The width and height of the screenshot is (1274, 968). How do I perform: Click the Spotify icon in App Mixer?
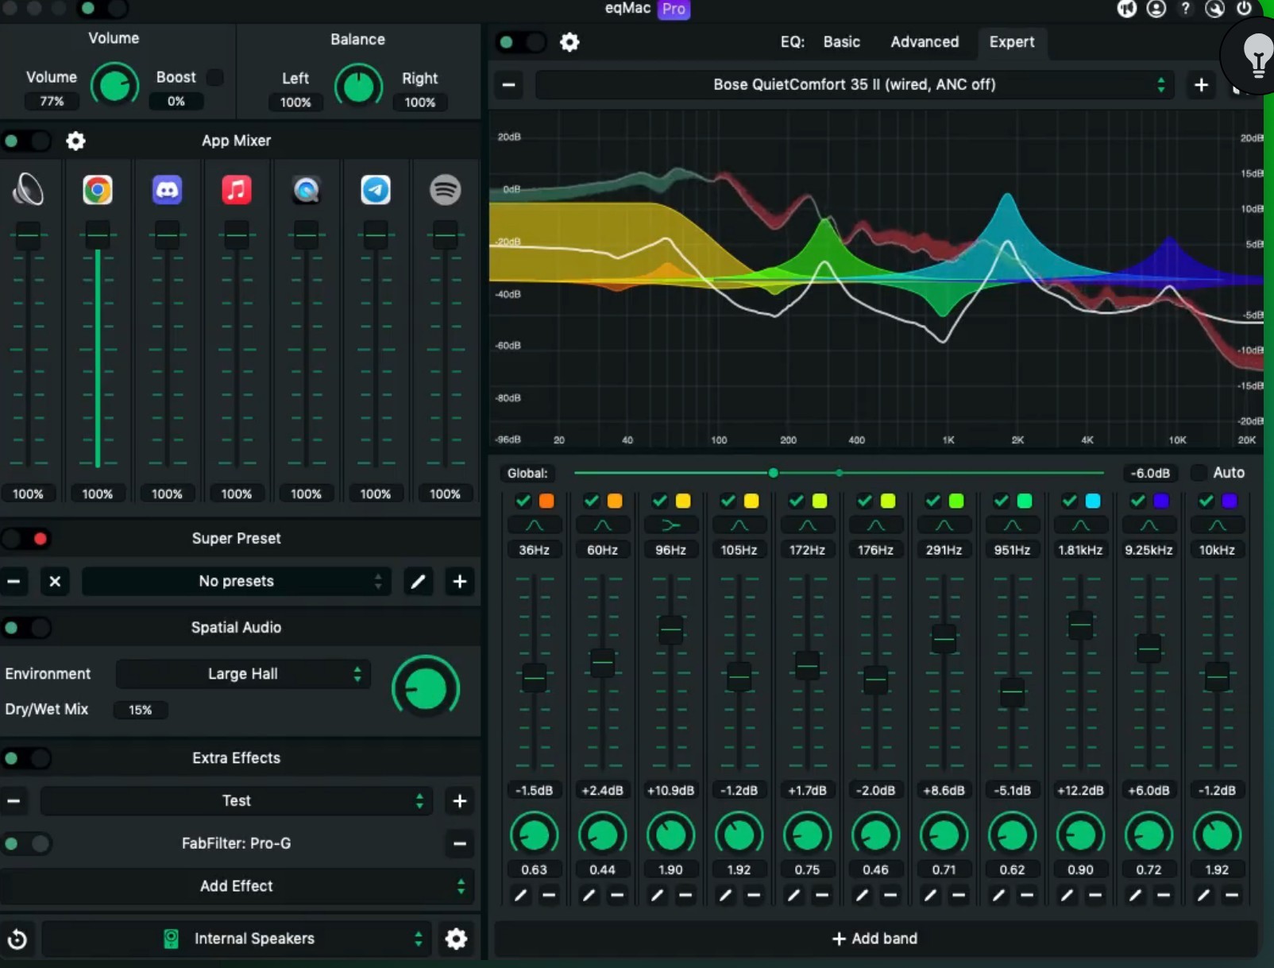coord(445,190)
